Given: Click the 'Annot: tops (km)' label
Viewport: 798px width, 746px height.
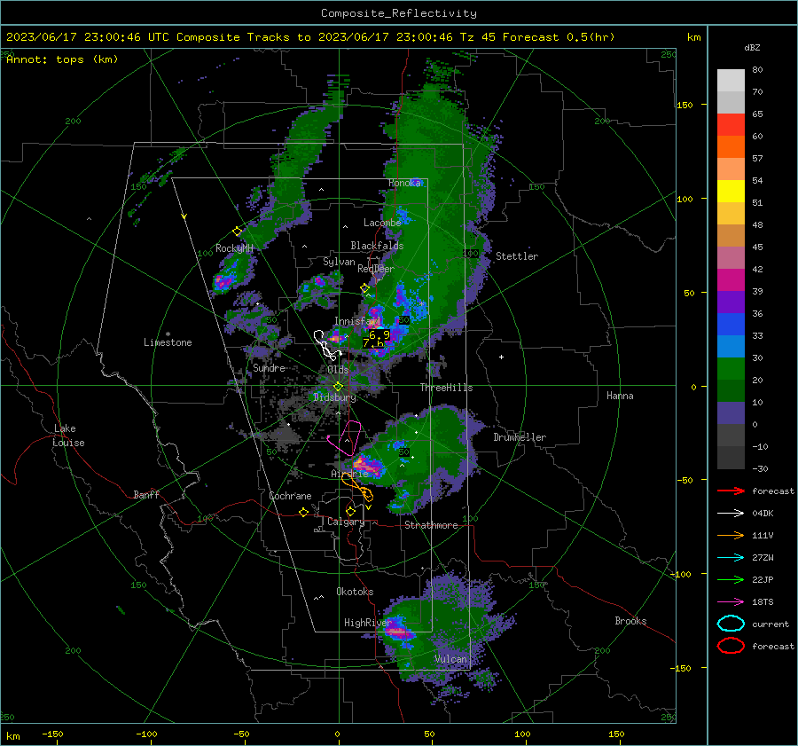Looking at the screenshot, I should [x=62, y=59].
